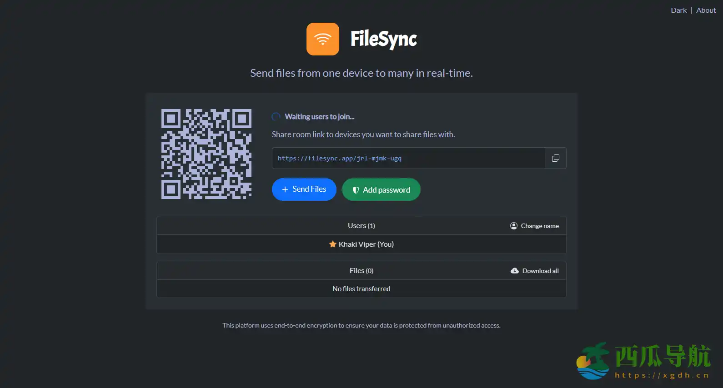Screen dimensions: 723x388
Task: Open the About page
Action: (x=706, y=10)
